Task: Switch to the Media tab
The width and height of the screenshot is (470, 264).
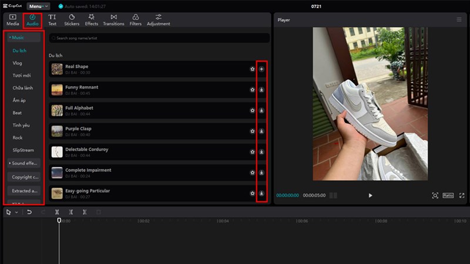Action: 12,20
